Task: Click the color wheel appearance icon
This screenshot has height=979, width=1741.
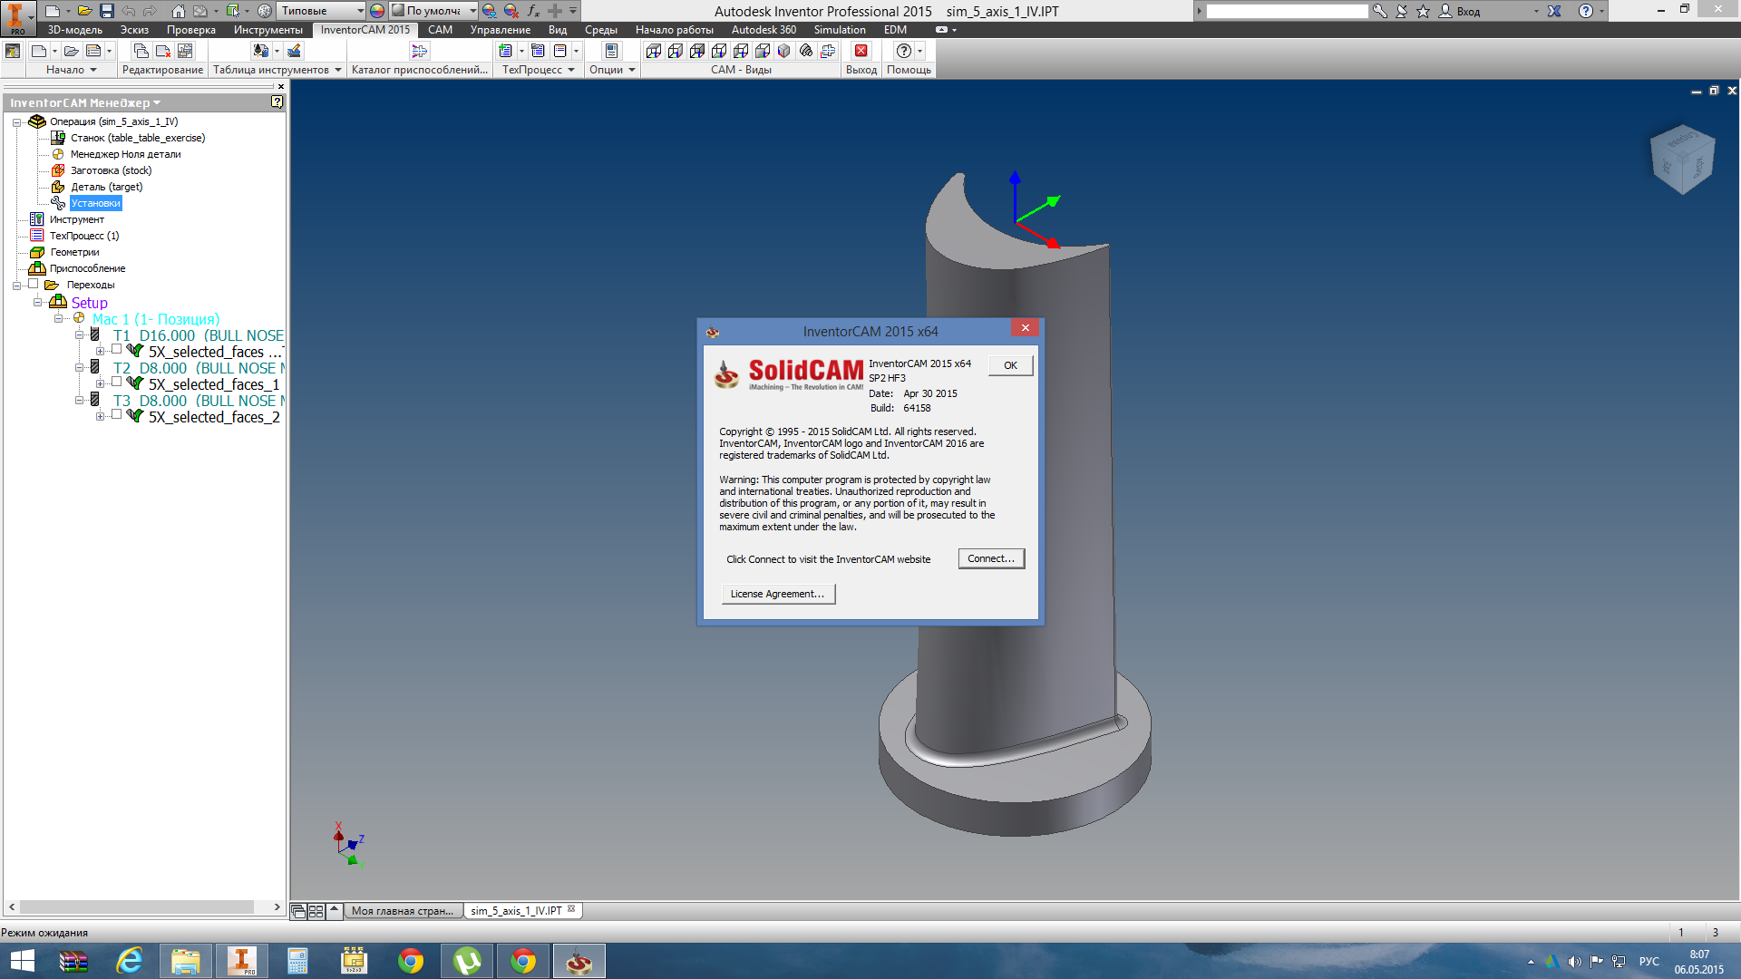Action: 377,11
